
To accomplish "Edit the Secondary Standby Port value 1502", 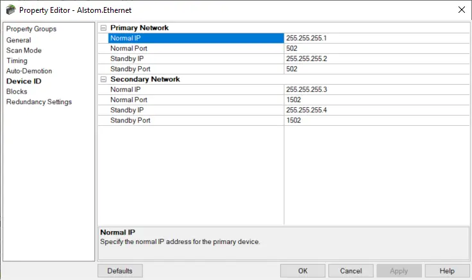I will coord(376,120).
